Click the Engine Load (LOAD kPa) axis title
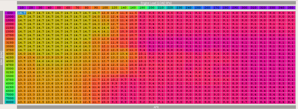The image size is (298, 109). [x=156, y=3]
